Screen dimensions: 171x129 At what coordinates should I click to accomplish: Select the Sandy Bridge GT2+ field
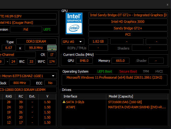(128, 28)
